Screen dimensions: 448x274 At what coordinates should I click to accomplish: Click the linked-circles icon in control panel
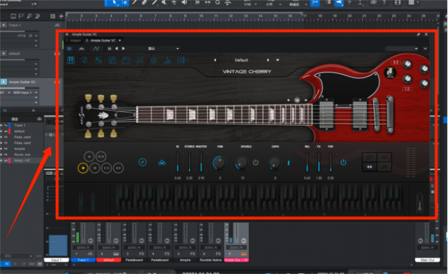[x=163, y=162]
